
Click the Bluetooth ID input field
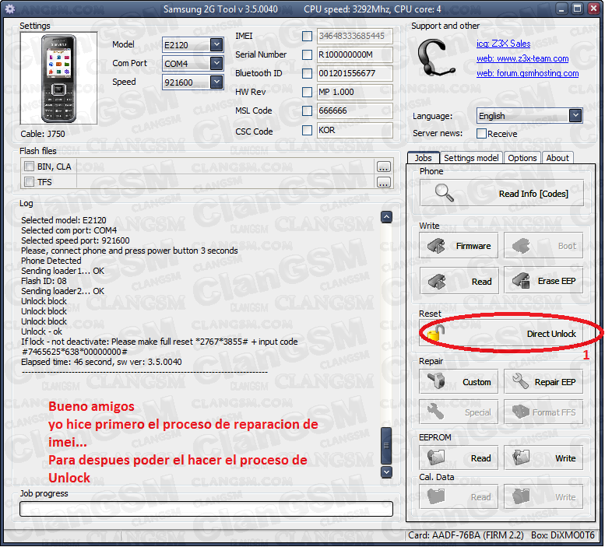[x=354, y=73]
